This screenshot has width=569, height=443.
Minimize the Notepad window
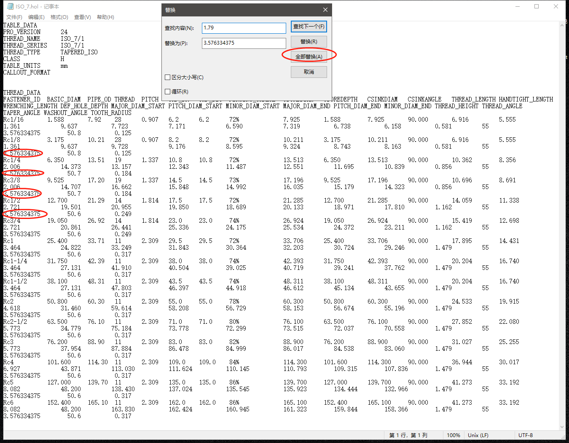pos(517,6)
